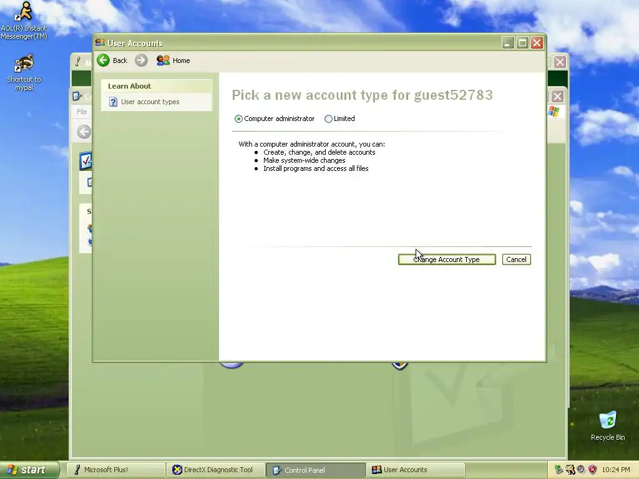Viewport: 639px width, 479px height.
Task: Maximize the User Accounts window
Action: point(522,43)
